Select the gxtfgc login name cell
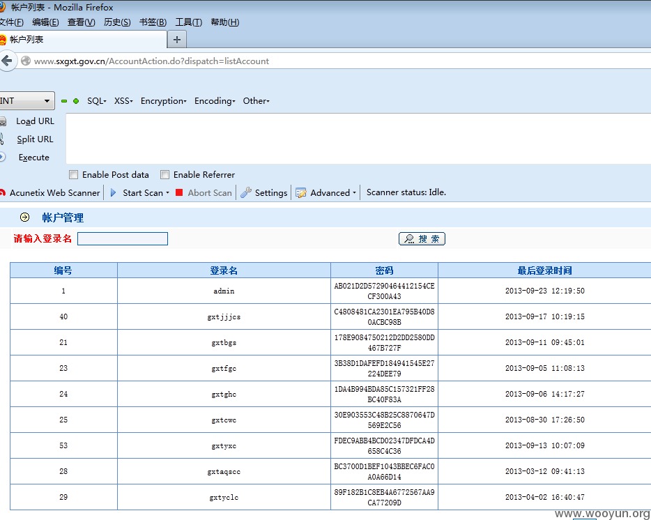Screen dimensions: 651x520 tap(224, 369)
